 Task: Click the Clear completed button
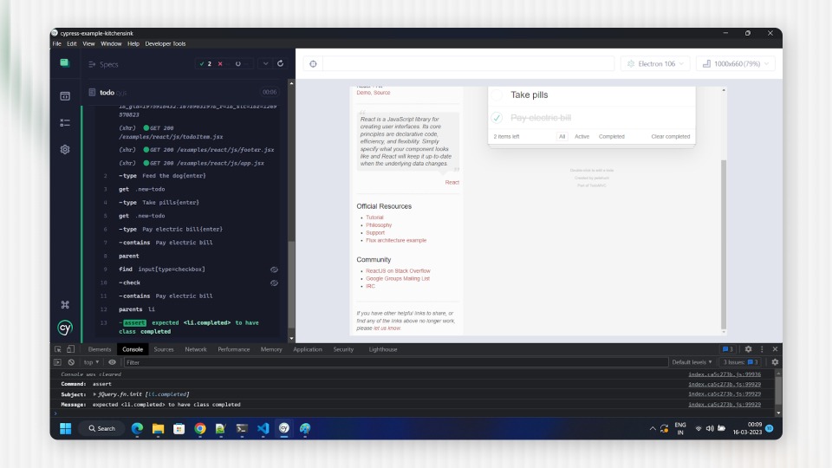click(670, 136)
